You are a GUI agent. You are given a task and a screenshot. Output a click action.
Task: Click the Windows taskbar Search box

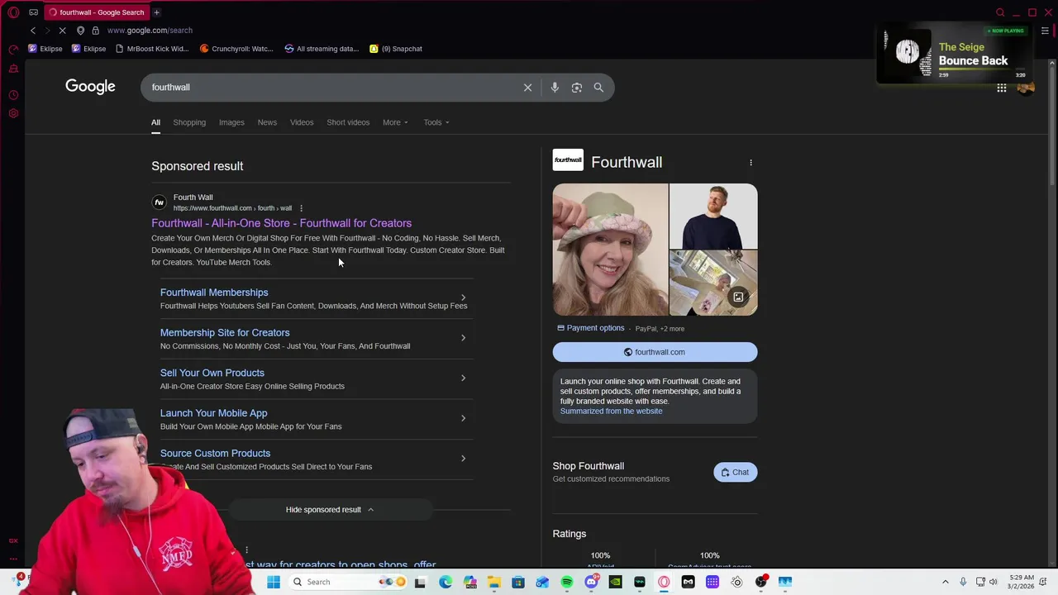348,582
